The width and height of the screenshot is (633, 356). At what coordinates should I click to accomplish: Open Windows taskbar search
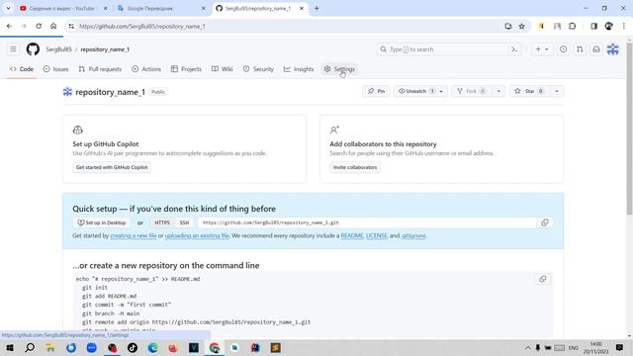click(x=30, y=347)
